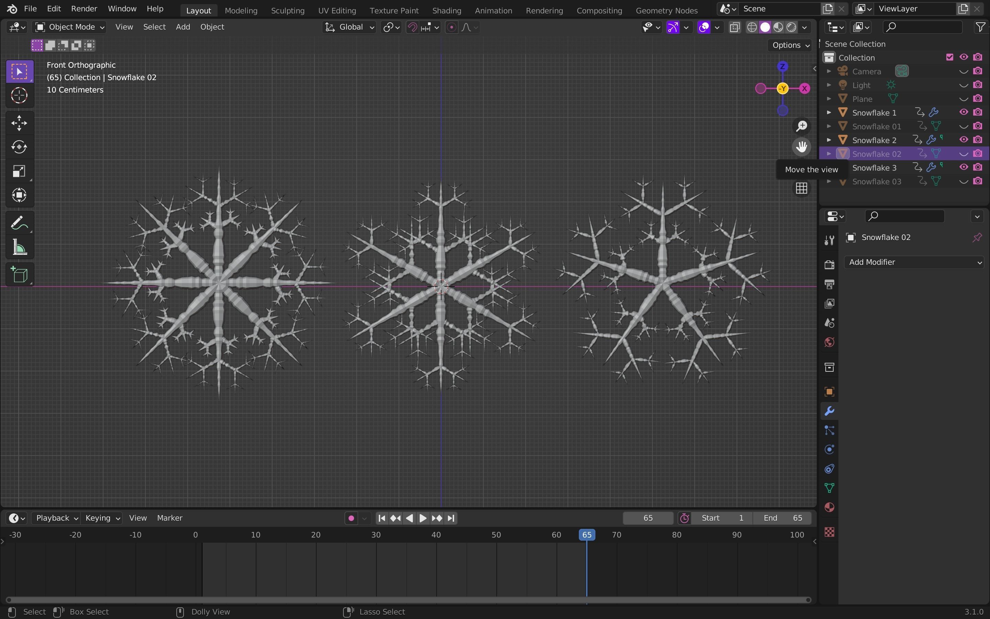Open the Object Mode dropdown

click(x=69, y=27)
